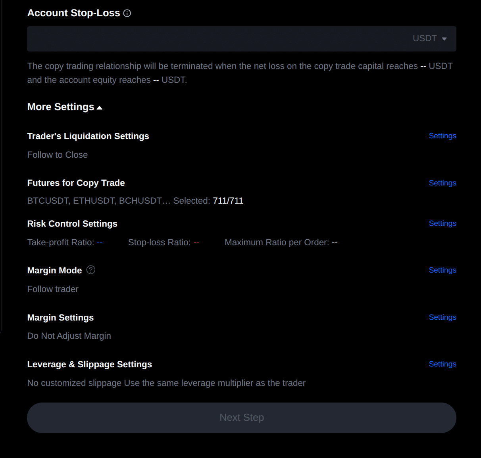This screenshot has height=458, width=481.
Task: Open the Margin Mode help icon
Action: coord(91,270)
